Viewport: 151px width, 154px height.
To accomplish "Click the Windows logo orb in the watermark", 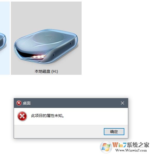I will (106, 147).
